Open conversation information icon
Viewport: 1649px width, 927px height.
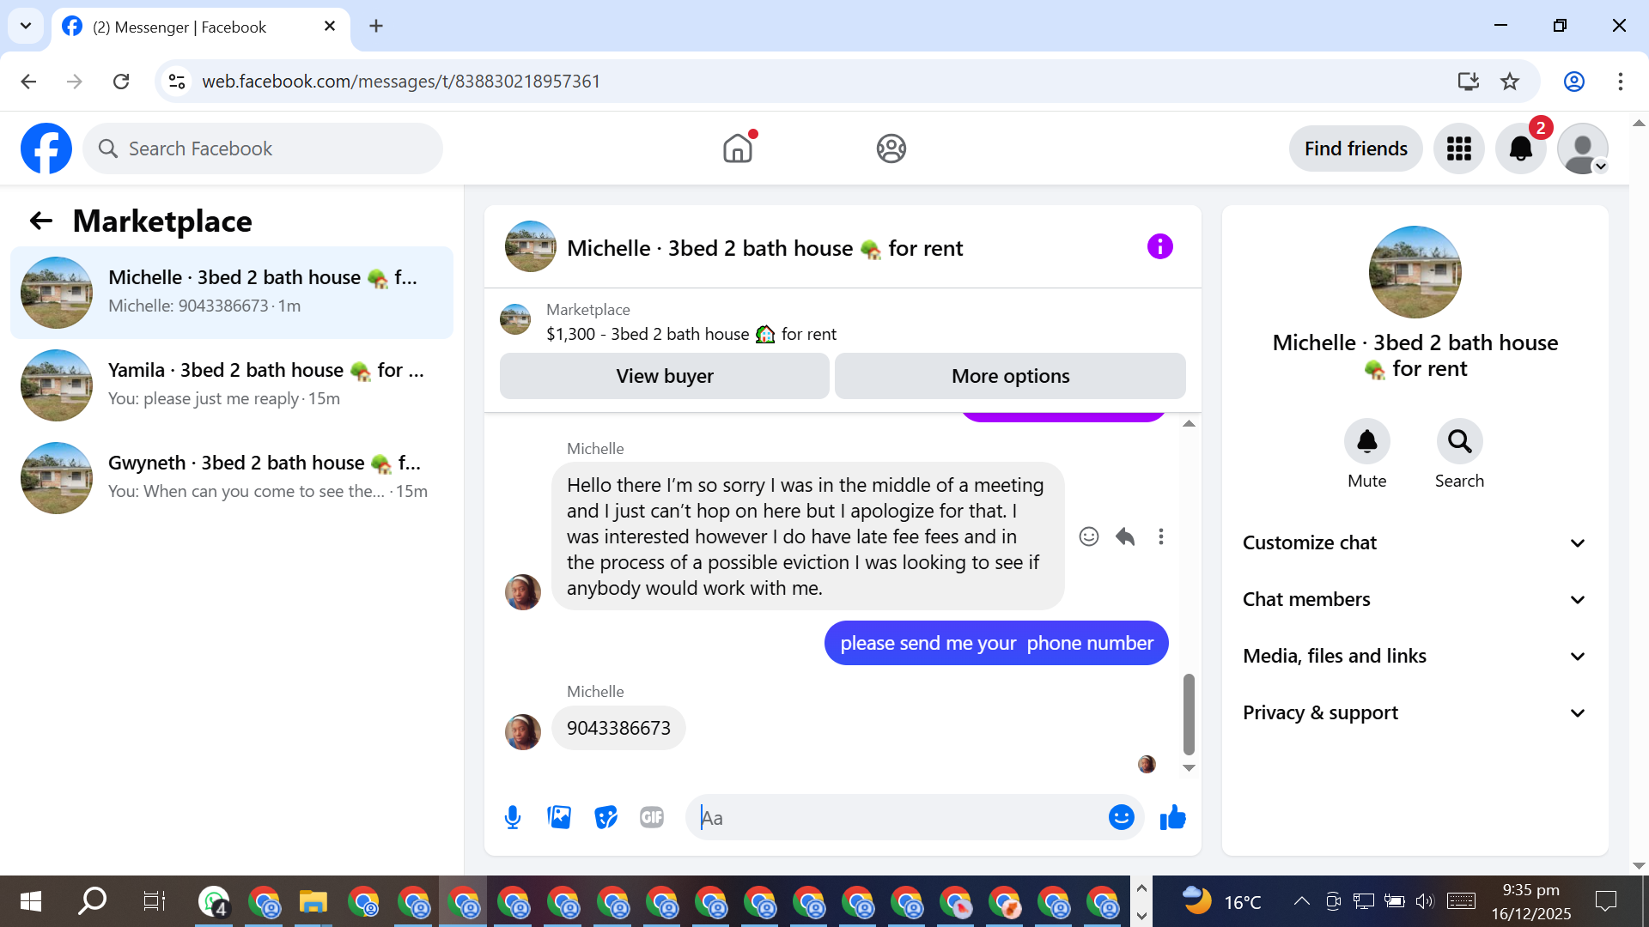(1160, 247)
